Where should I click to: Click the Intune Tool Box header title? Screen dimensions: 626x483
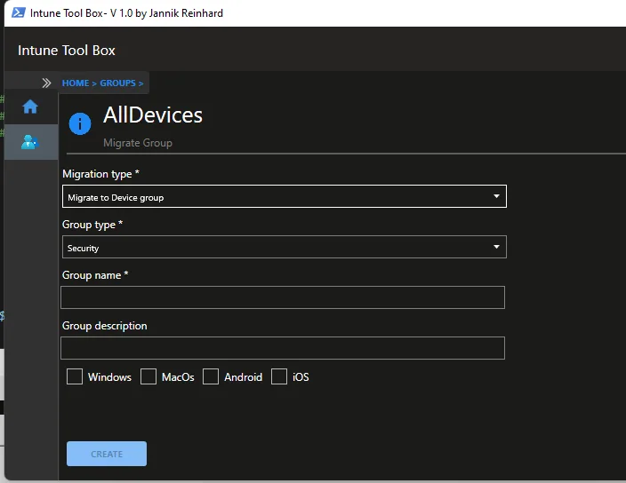click(67, 51)
